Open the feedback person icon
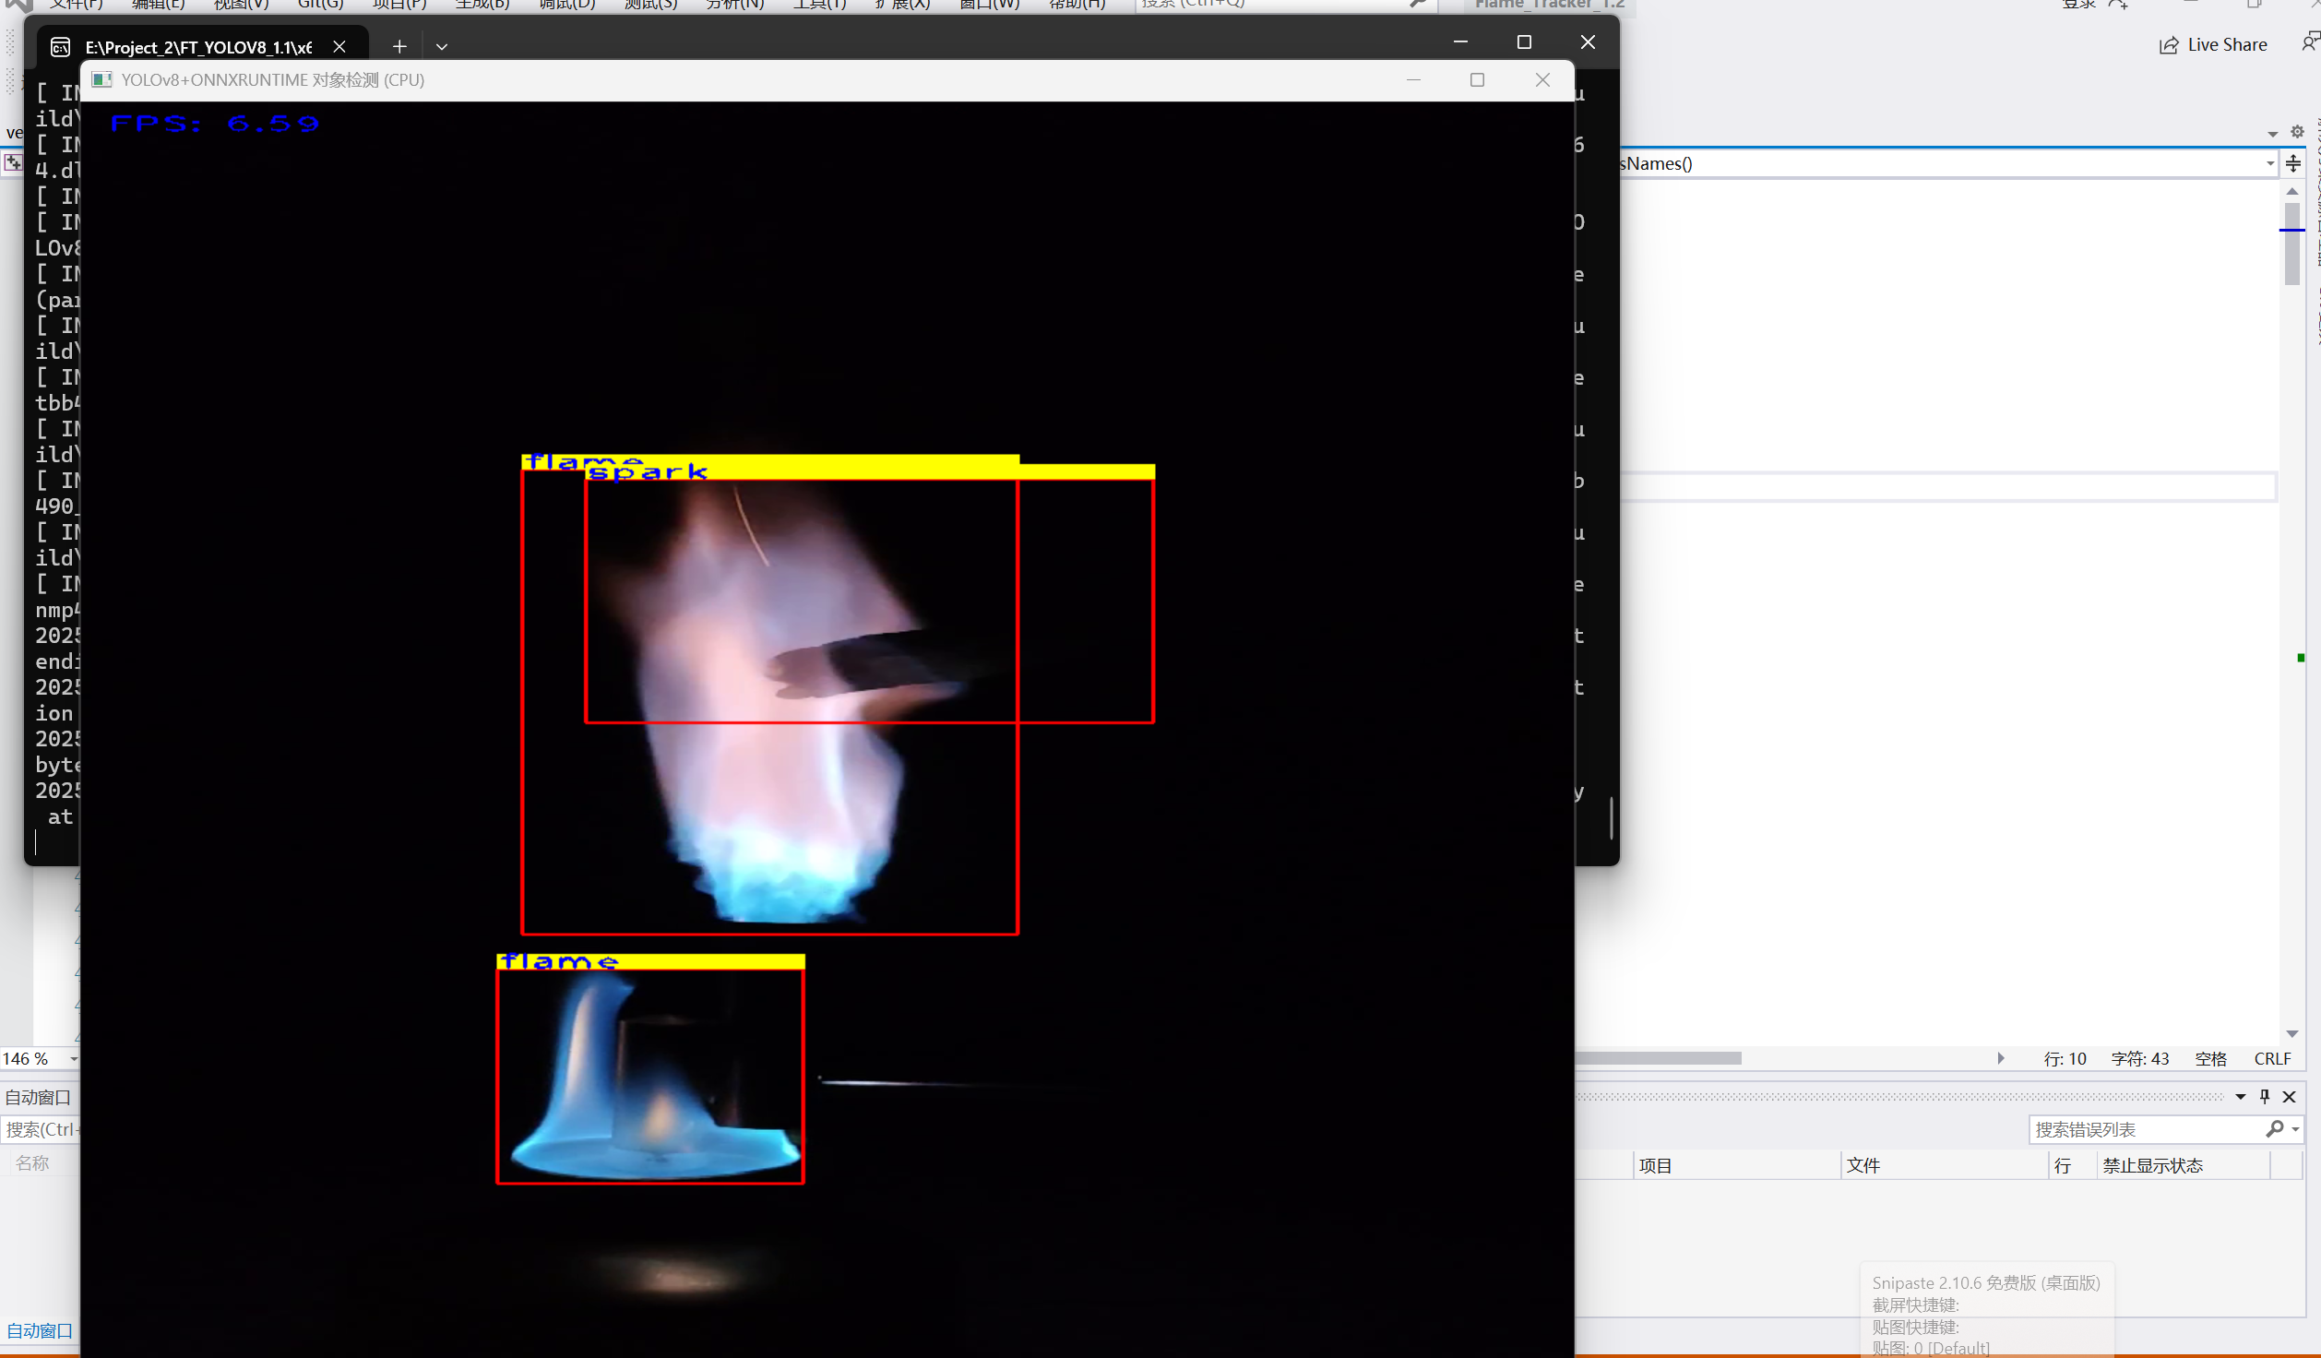The width and height of the screenshot is (2321, 1358). click(2310, 42)
